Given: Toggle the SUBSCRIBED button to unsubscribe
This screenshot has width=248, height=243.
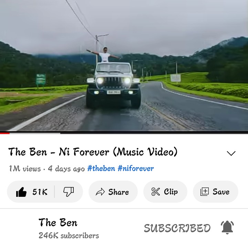Looking at the screenshot, I should tap(177, 228).
